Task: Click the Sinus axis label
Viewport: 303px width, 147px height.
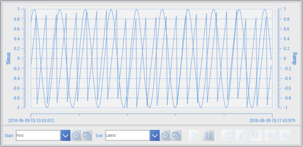Action: click(8, 58)
